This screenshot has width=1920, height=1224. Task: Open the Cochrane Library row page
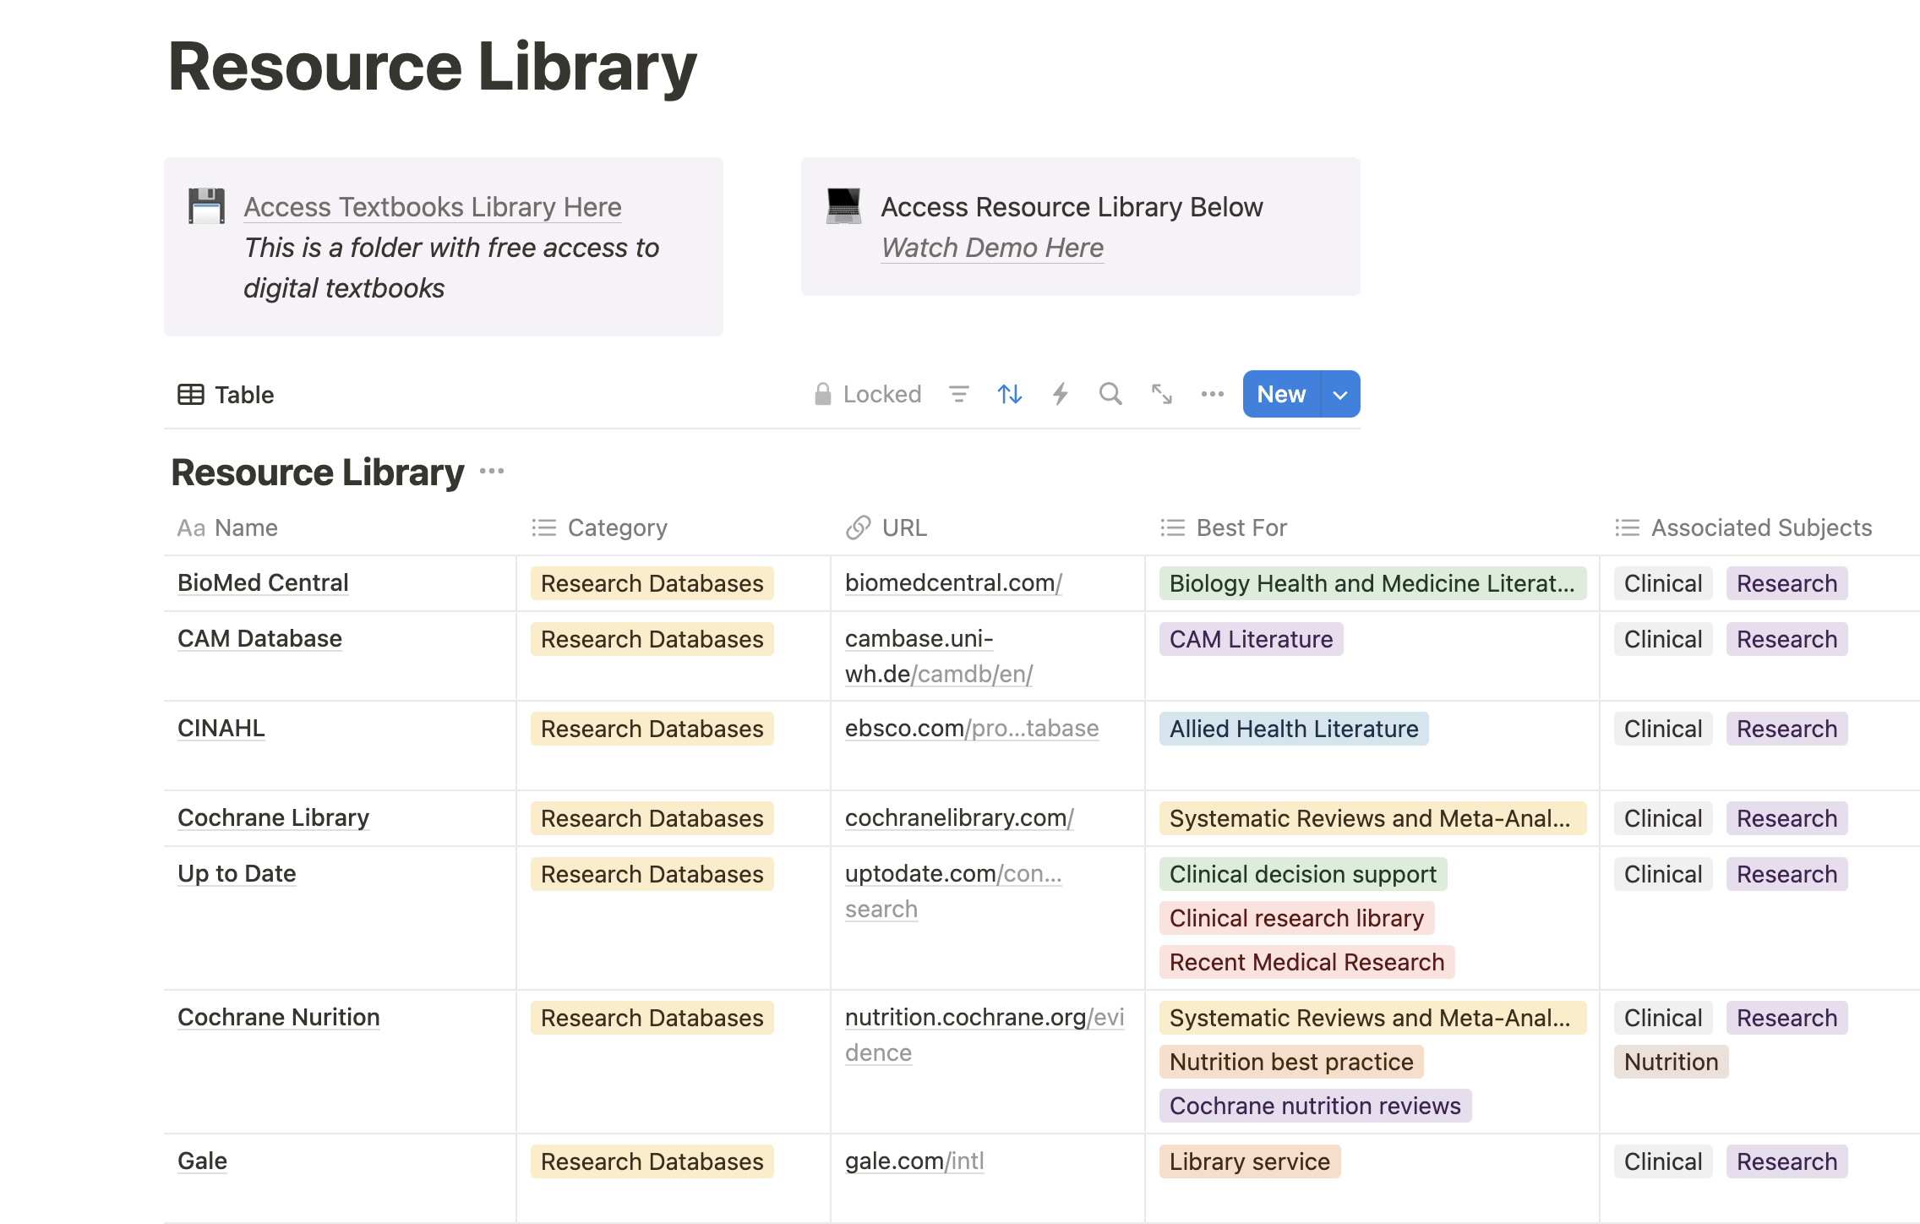(273, 817)
